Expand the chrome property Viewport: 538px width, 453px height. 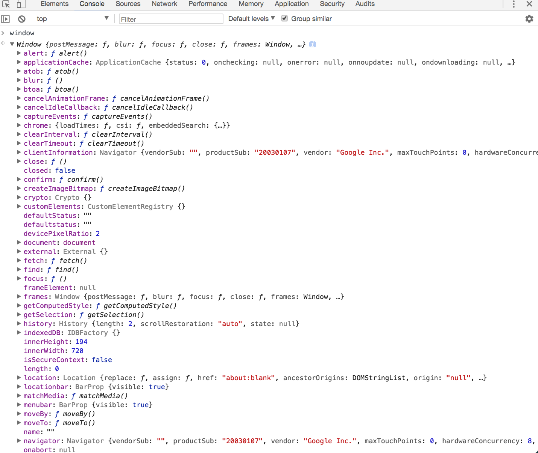coord(19,125)
